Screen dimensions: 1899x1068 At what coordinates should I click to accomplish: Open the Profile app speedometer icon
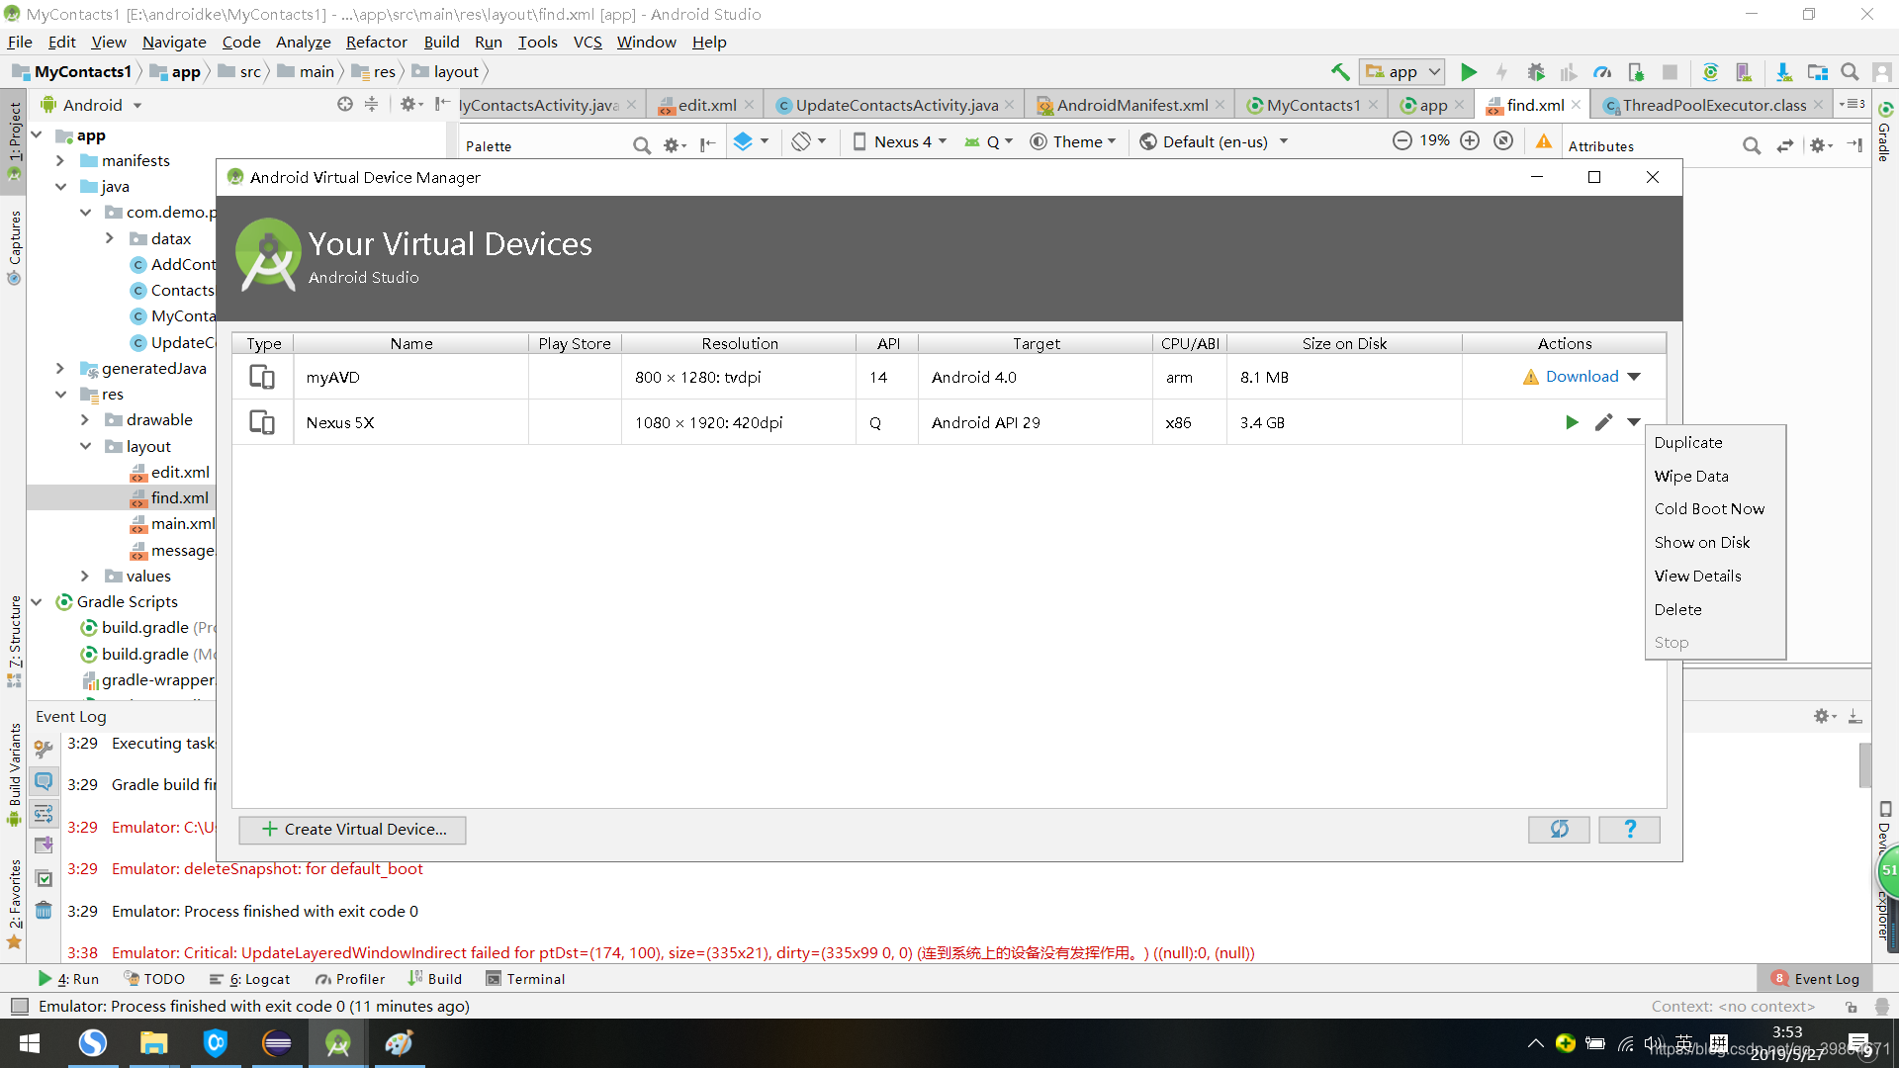click(1602, 71)
